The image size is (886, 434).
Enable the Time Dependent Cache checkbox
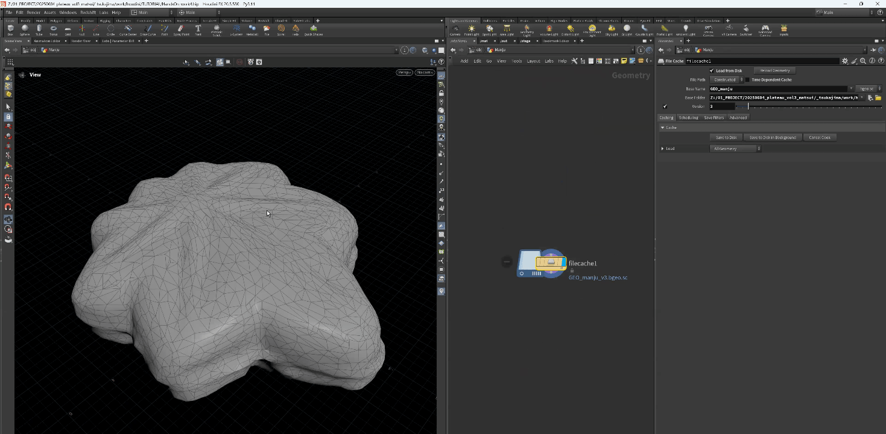(x=748, y=79)
